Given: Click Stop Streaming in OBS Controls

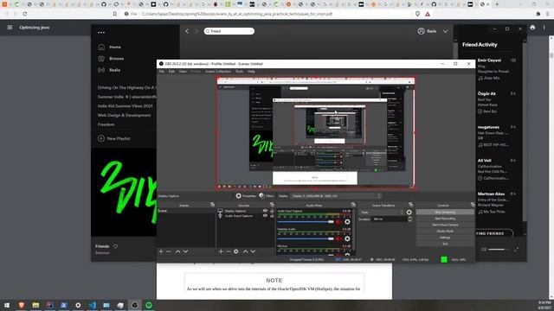Looking at the screenshot, I should (x=445, y=213).
